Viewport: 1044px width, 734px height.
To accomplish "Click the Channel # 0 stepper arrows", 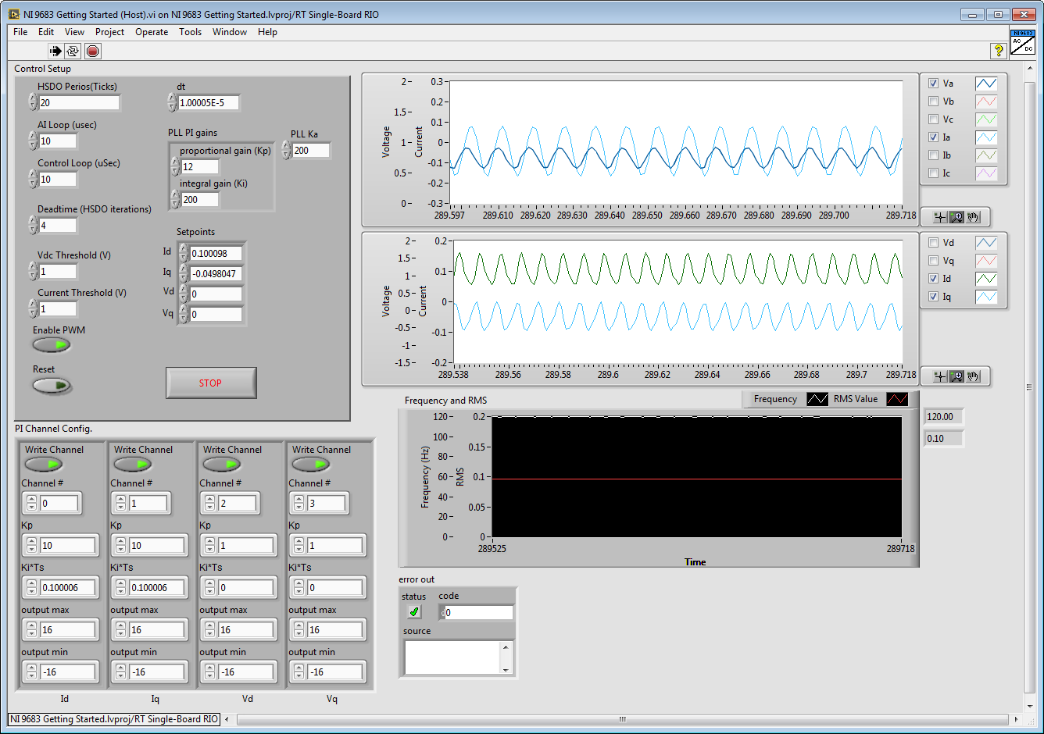I will (x=31, y=504).
